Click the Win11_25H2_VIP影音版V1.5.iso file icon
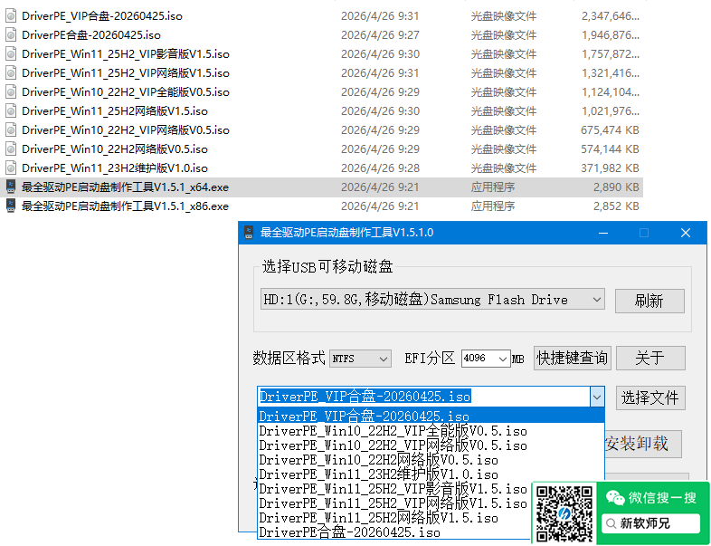Viewport: 711px width, 546px height. [x=11, y=53]
